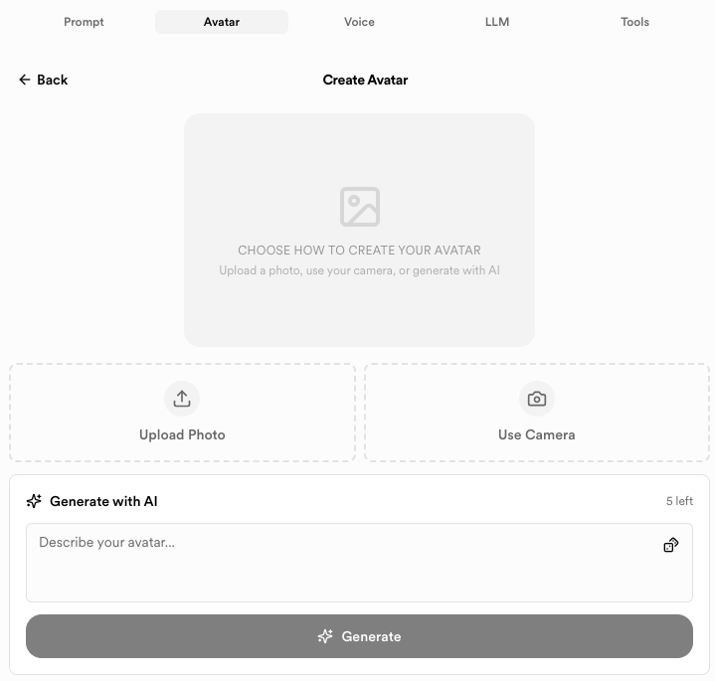Click the image placeholder icon in the preview
This screenshot has height=681, width=715.
(359, 207)
